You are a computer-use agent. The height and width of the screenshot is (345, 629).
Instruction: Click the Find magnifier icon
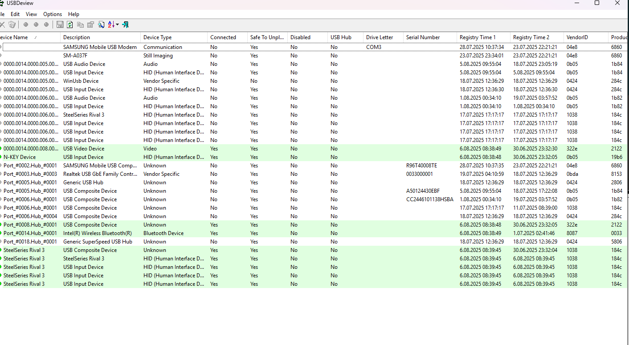pyautogui.click(x=101, y=24)
